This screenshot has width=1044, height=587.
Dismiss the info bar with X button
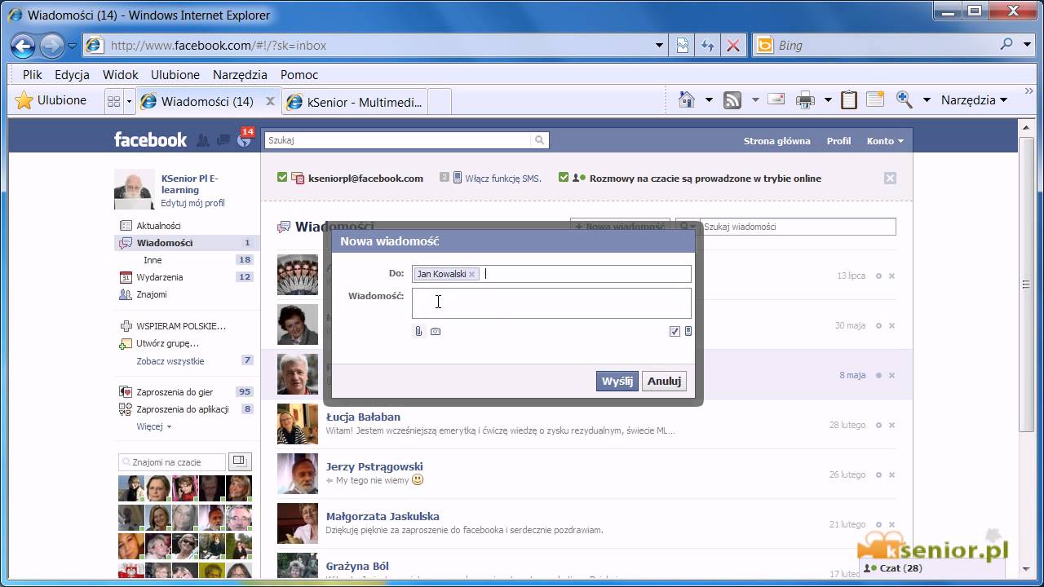click(890, 178)
